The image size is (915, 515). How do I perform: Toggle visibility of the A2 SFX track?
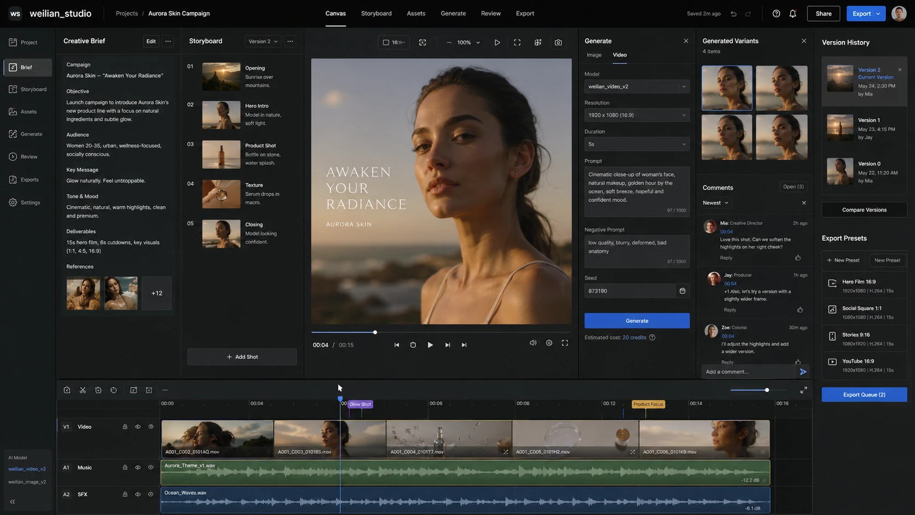click(138, 494)
